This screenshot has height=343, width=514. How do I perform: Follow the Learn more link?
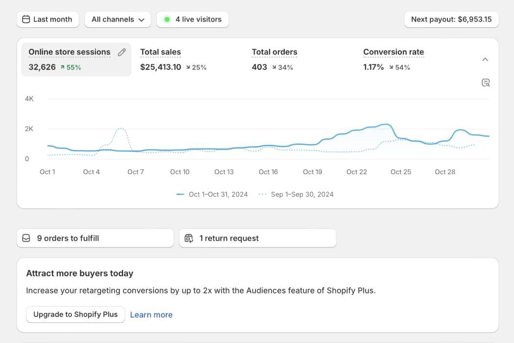(151, 315)
